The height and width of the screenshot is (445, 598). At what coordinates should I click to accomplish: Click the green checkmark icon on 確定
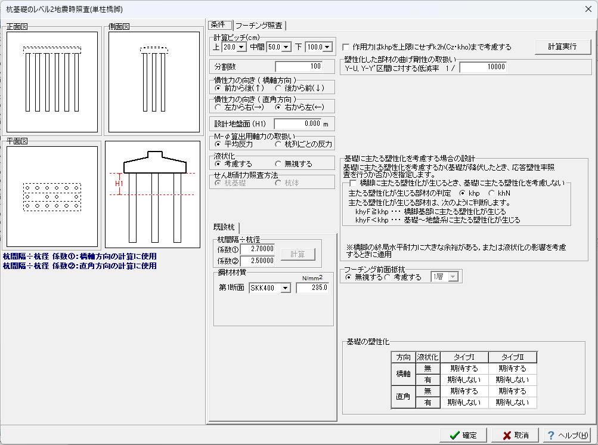454,436
